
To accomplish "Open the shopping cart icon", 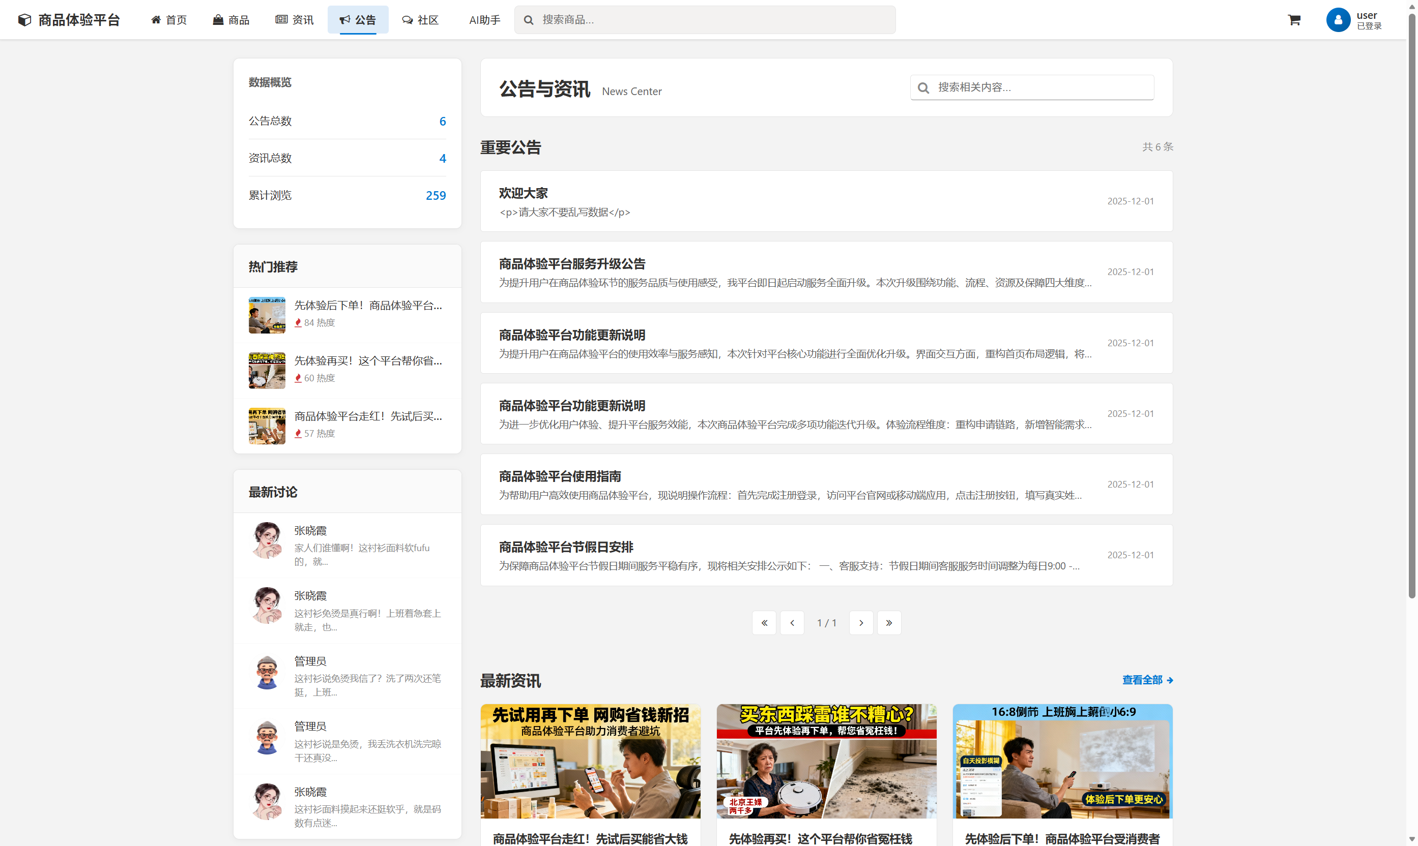I will (x=1294, y=19).
